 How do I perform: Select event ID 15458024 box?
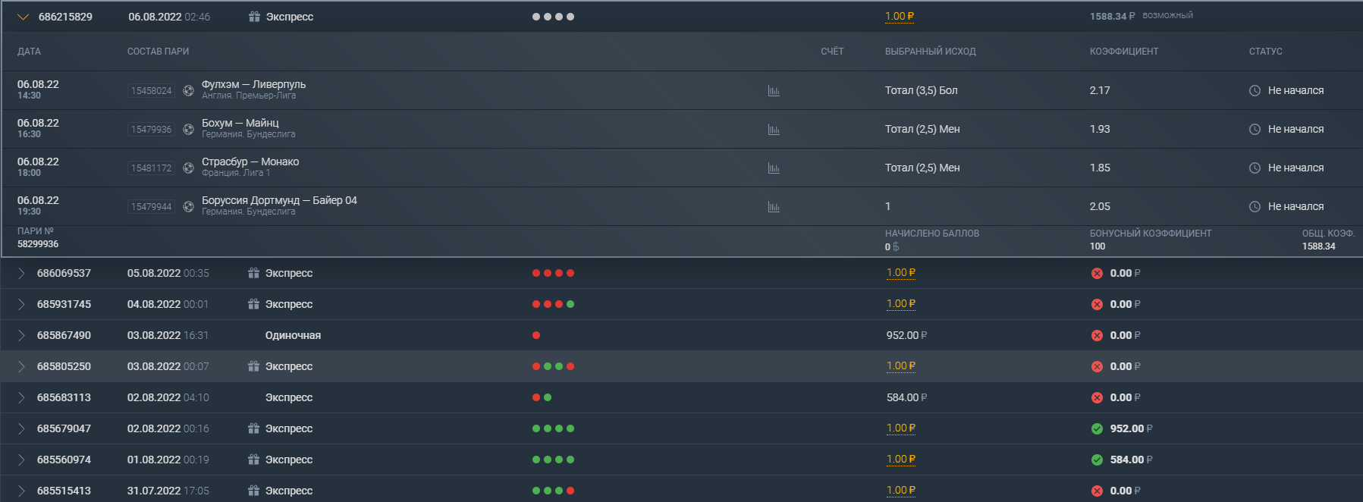tap(152, 90)
